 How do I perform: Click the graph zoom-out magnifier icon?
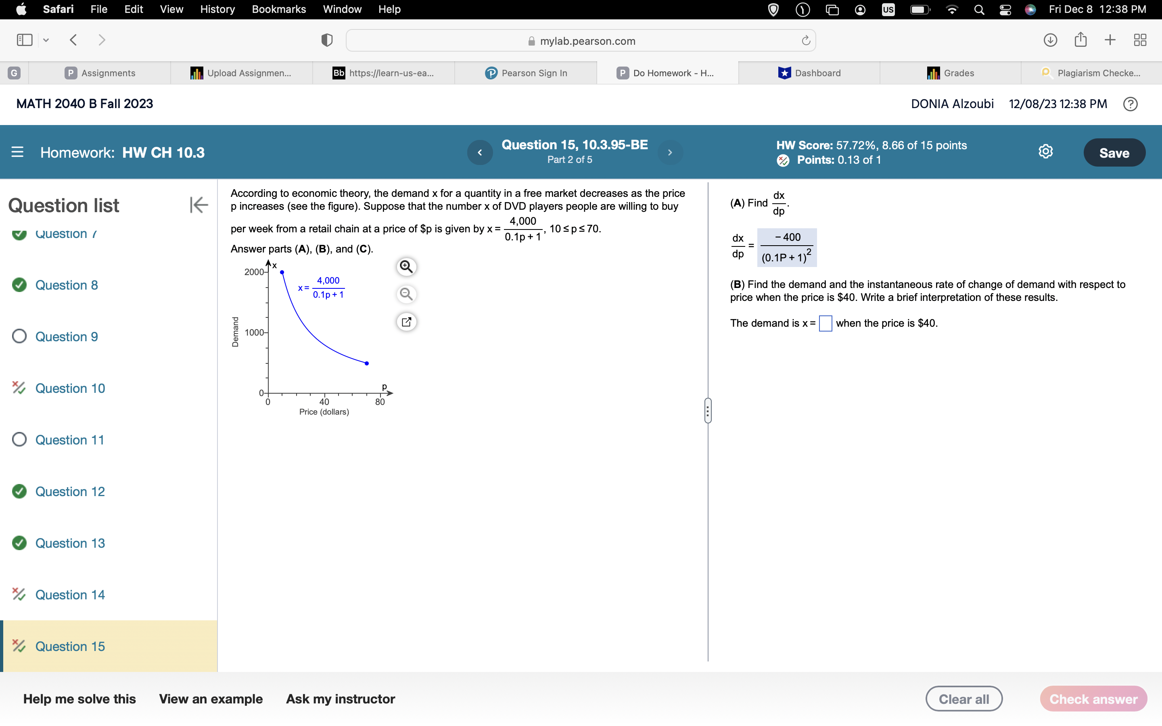[406, 294]
